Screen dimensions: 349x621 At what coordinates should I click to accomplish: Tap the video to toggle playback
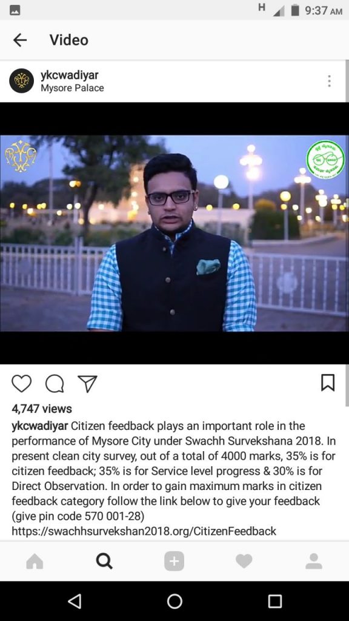[x=174, y=233]
